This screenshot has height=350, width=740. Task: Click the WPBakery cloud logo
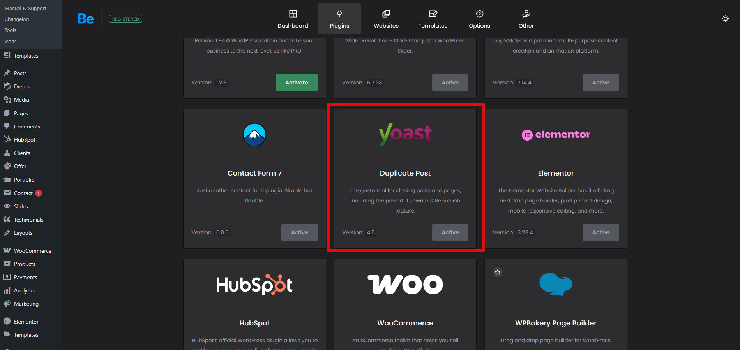556,284
